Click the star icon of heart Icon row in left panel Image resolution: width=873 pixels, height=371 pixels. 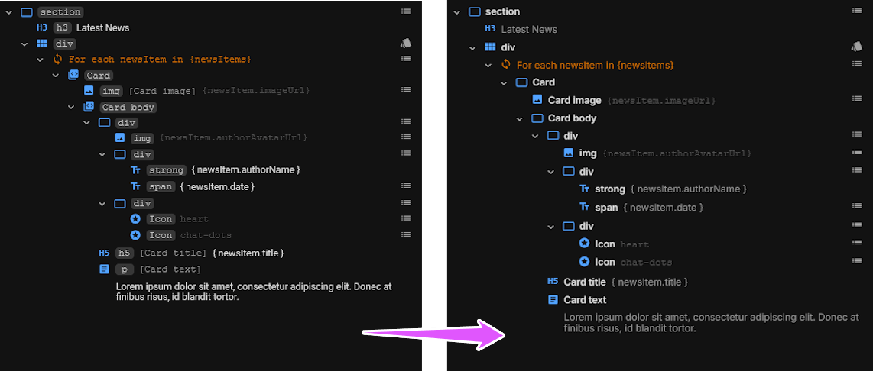click(x=135, y=218)
